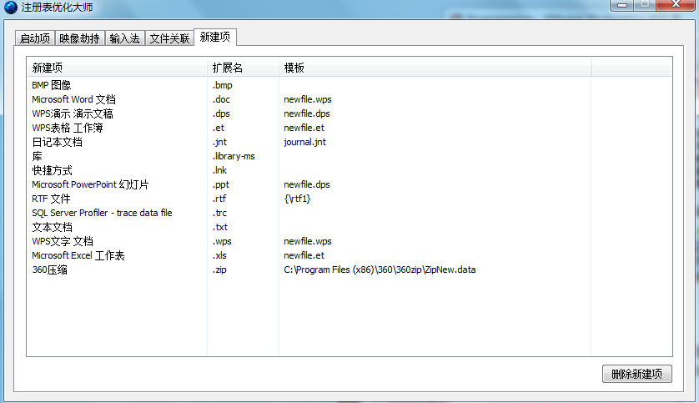Click the .txt extension cell

[220, 227]
